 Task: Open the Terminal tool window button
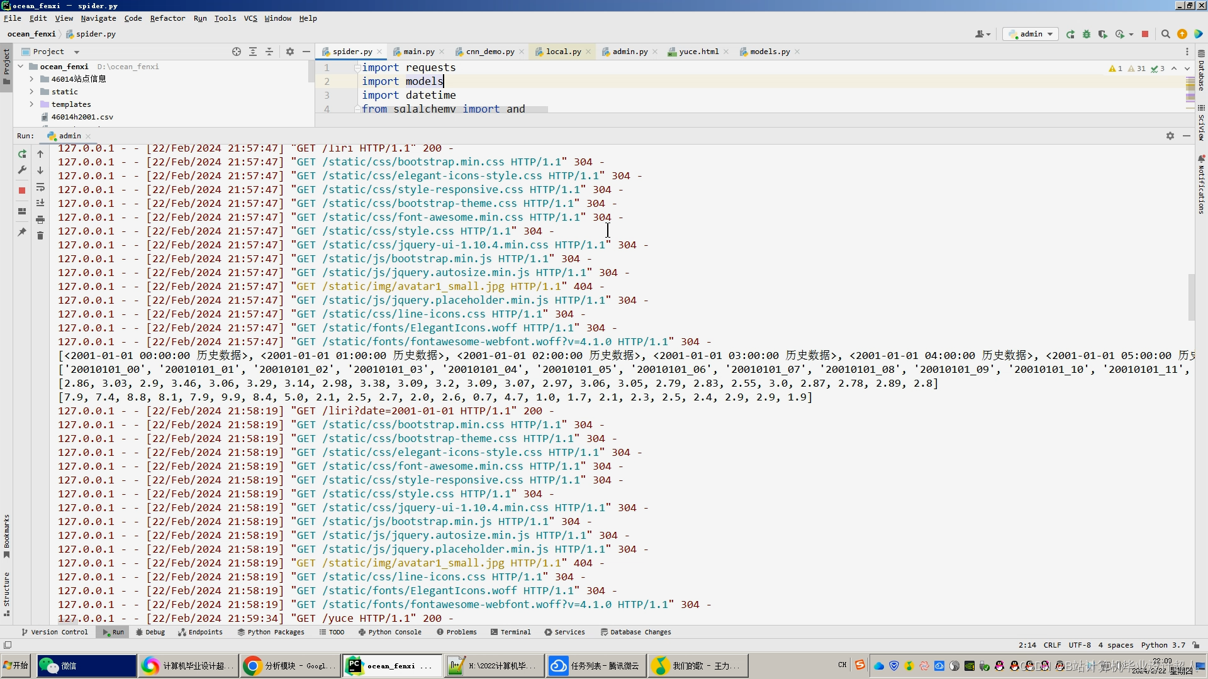(x=510, y=632)
